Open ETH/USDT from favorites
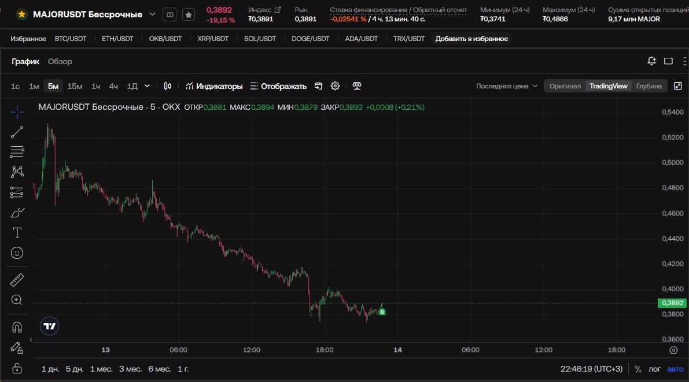The height and width of the screenshot is (382, 689). coord(117,39)
